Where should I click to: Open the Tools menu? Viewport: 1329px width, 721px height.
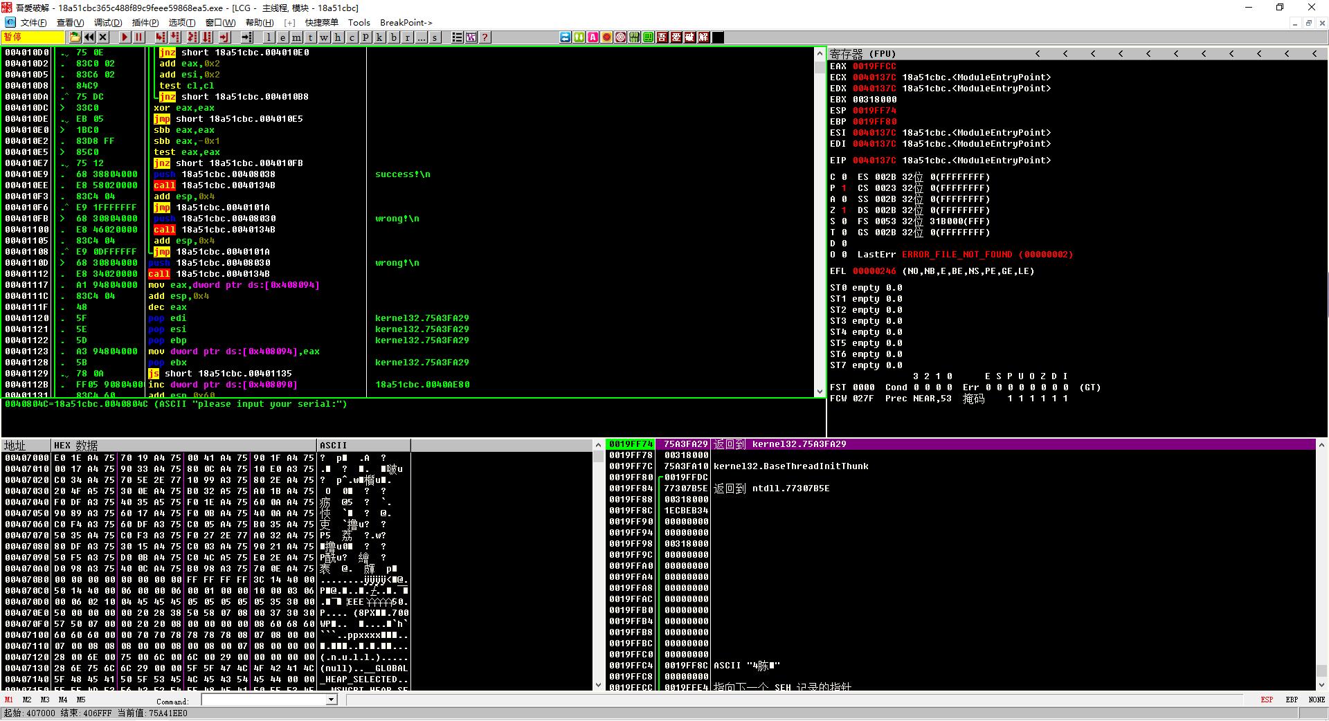tap(359, 23)
